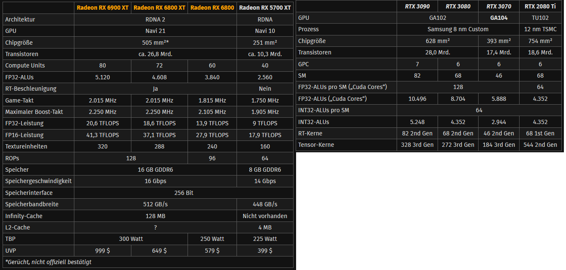Select the 16 GB GDDR6 memory cell
The image size is (566, 270).
pos(155,170)
